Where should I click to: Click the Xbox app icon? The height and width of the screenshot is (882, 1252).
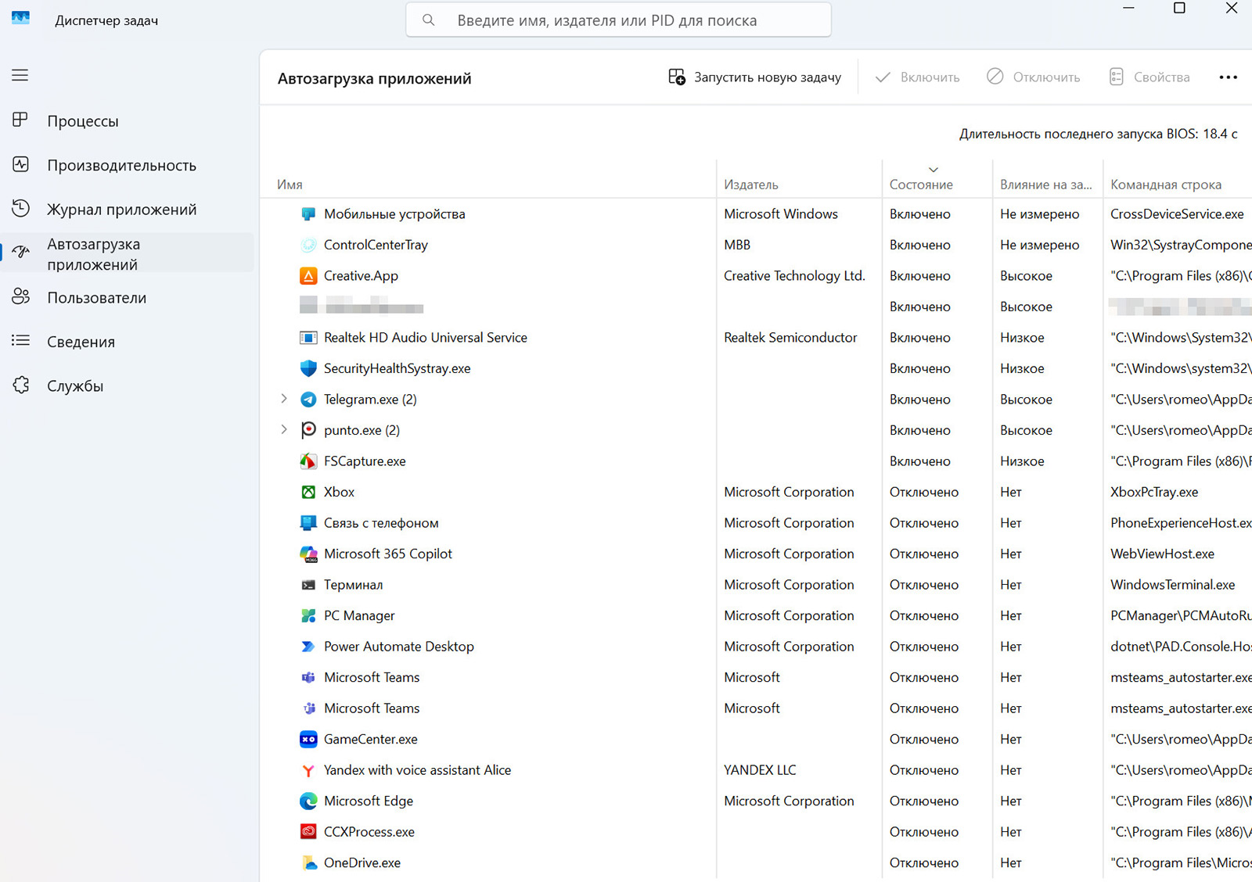[308, 492]
